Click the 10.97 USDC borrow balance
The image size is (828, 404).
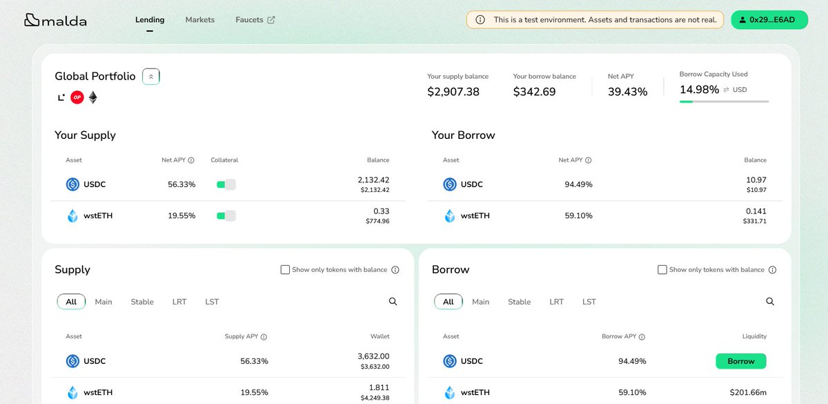[758, 180]
